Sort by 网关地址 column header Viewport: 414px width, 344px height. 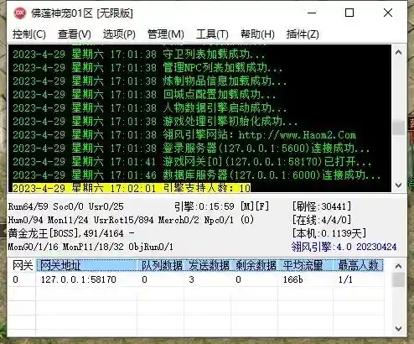tap(86, 265)
